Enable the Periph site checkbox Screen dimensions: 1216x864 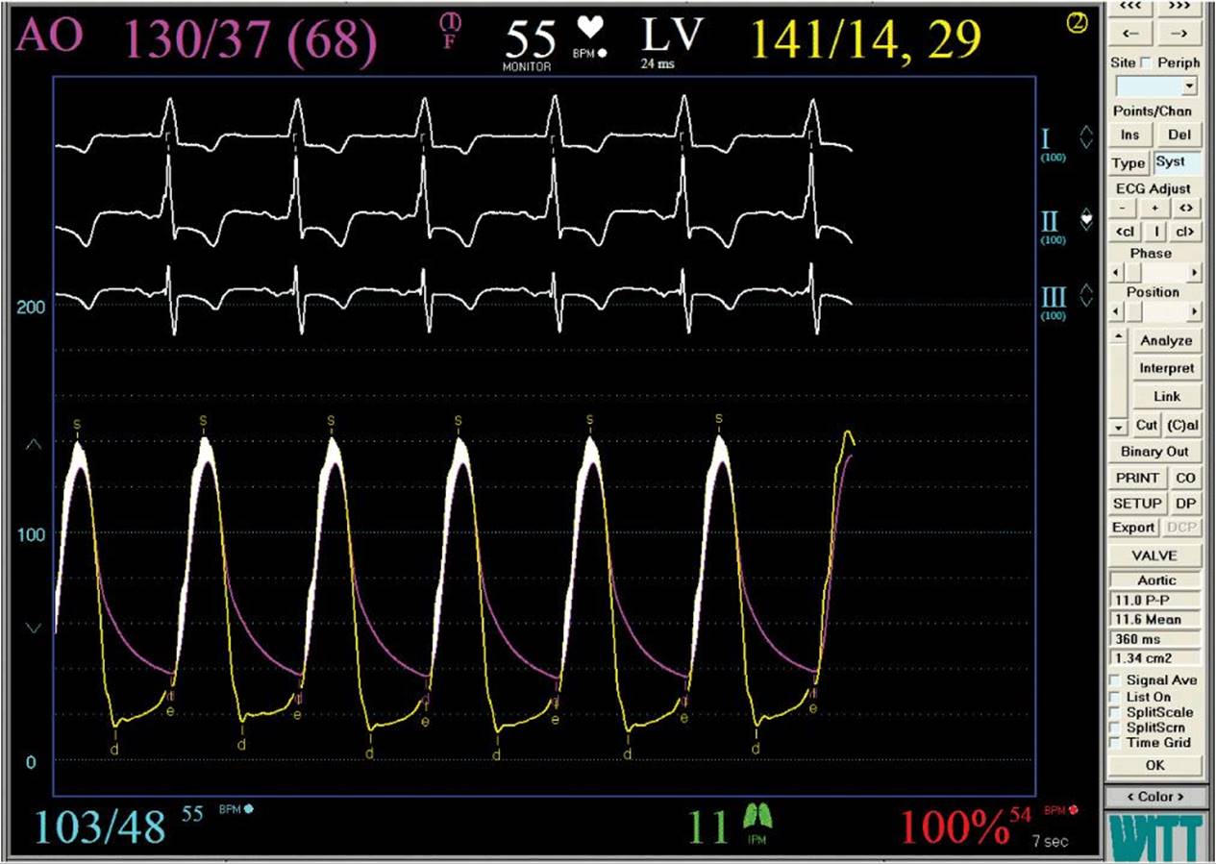(1146, 62)
